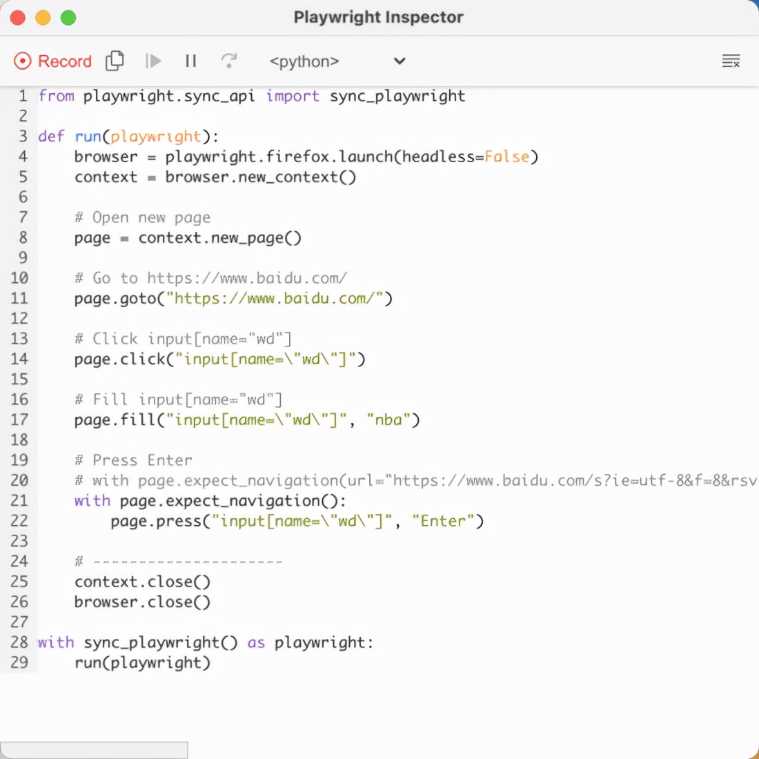The image size is (759, 759).
Task: Toggle the yellow minimize control
Action: click(42, 19)
